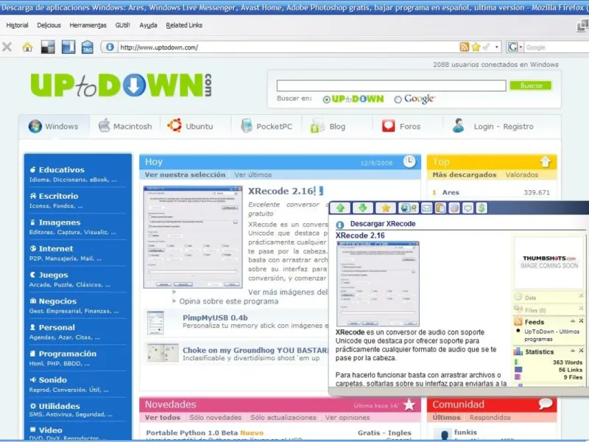Viewport: 589px width, 442px height.
Task: Switch to the Macintosh tab
Action: pyautogui.click(x=125, y=126)
